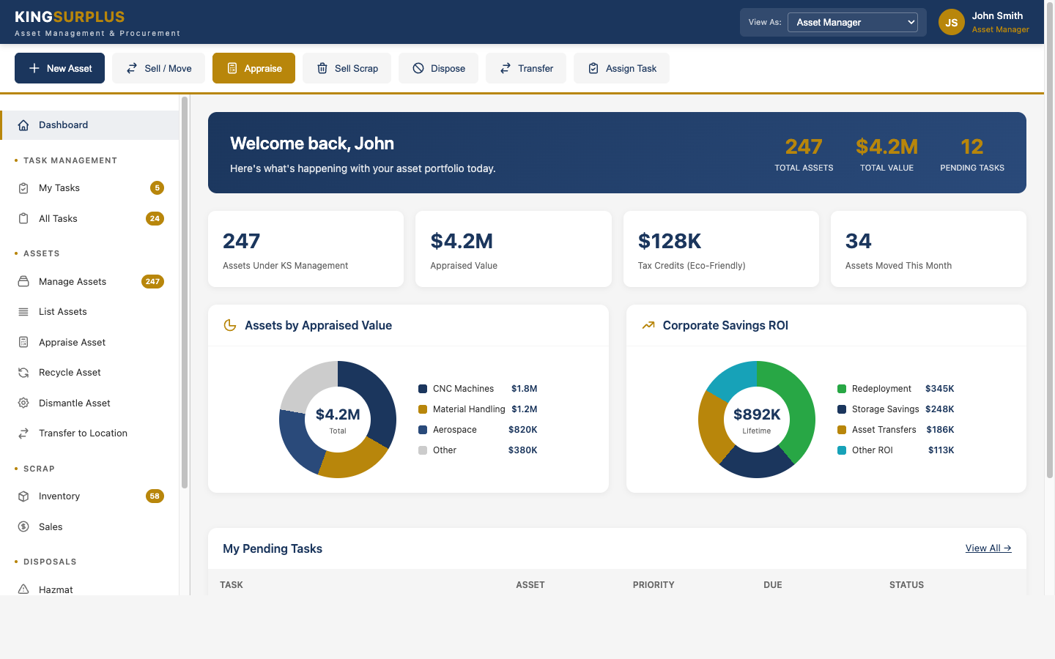Screen dimensions: 1055x659
Task: Click the CNC Machines legend color swatch
Action: click(x=423, y=389)
